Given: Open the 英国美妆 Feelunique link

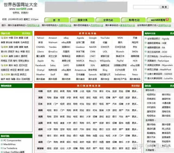Looking at the screenshot, I should click(x=158, y=61).
